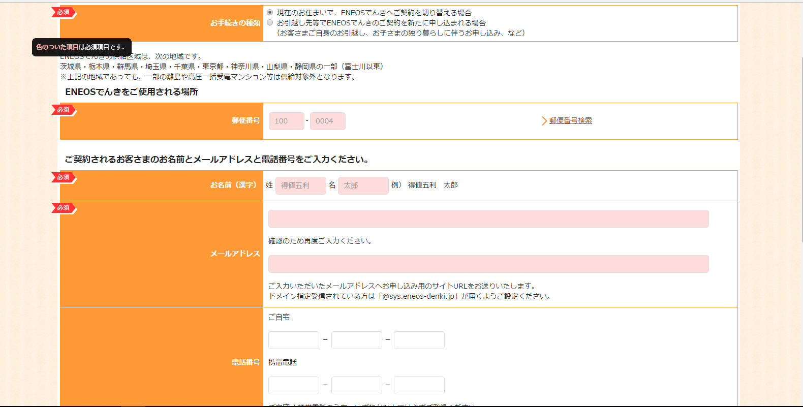The image size is (803, 407).
Task: Click the 名 given name input field
Action: coord(363,185)
